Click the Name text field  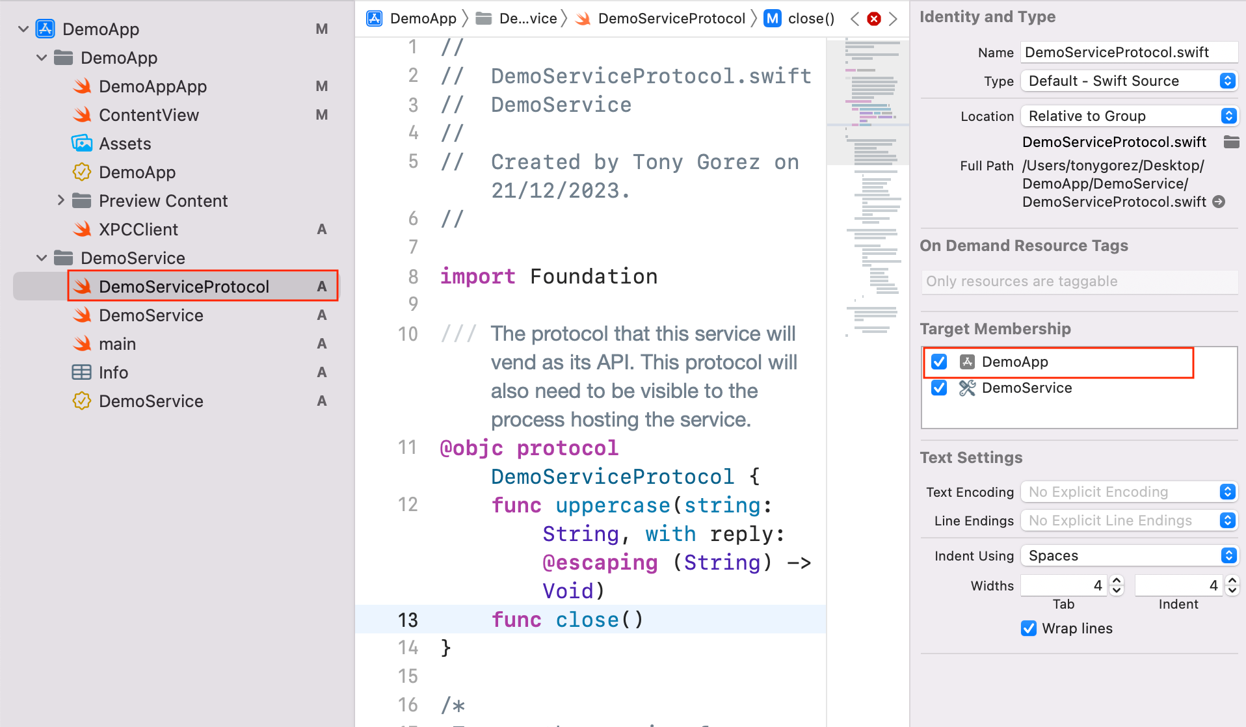point(1128,52)
